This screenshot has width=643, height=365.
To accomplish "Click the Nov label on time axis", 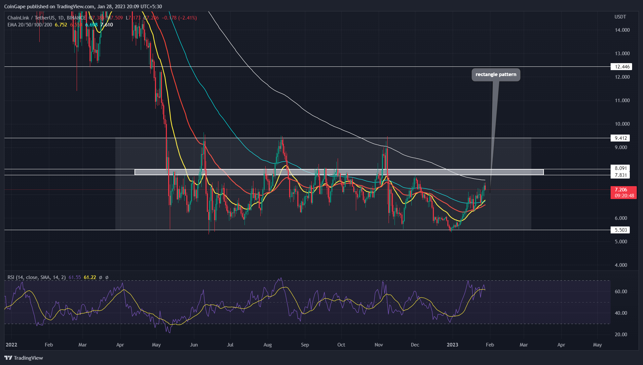I will 379,345.
